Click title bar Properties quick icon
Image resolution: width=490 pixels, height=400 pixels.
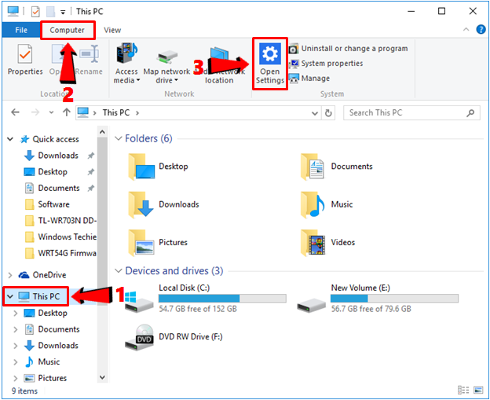point(35,12)
